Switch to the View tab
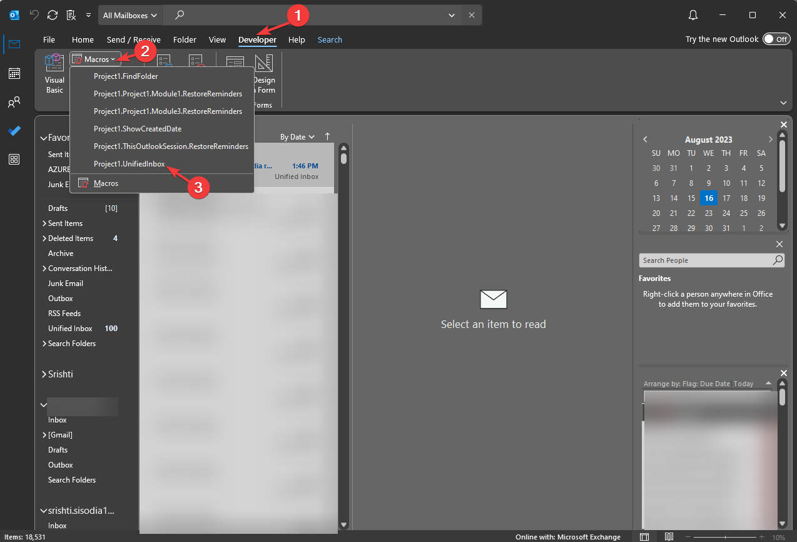Image resolution: width=797 pixels, height=542 pixels. (217, 39)
